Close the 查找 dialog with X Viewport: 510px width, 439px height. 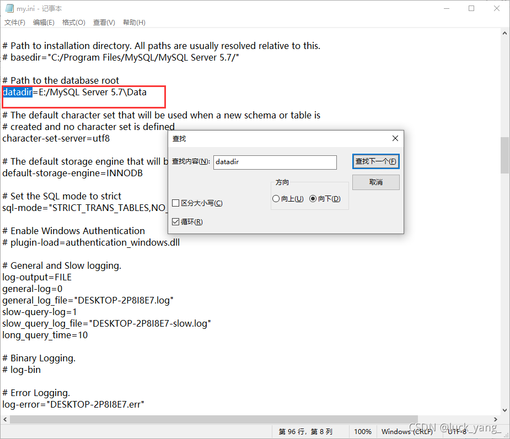pos(395,138)
